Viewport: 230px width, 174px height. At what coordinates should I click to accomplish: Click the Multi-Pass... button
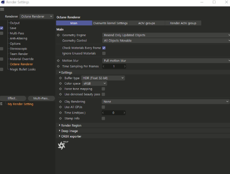point(41,98)
